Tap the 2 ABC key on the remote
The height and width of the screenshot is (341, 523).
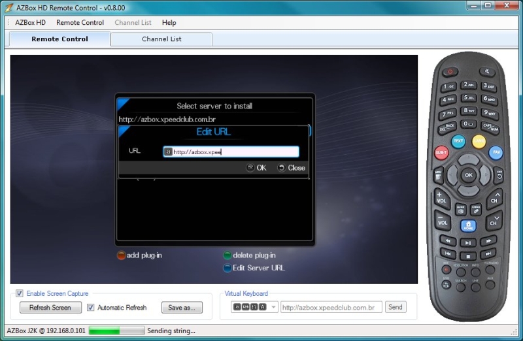pyautogui.click(x=469, y=85)
